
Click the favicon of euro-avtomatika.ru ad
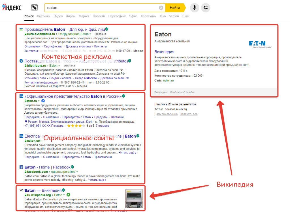[21, 29]
